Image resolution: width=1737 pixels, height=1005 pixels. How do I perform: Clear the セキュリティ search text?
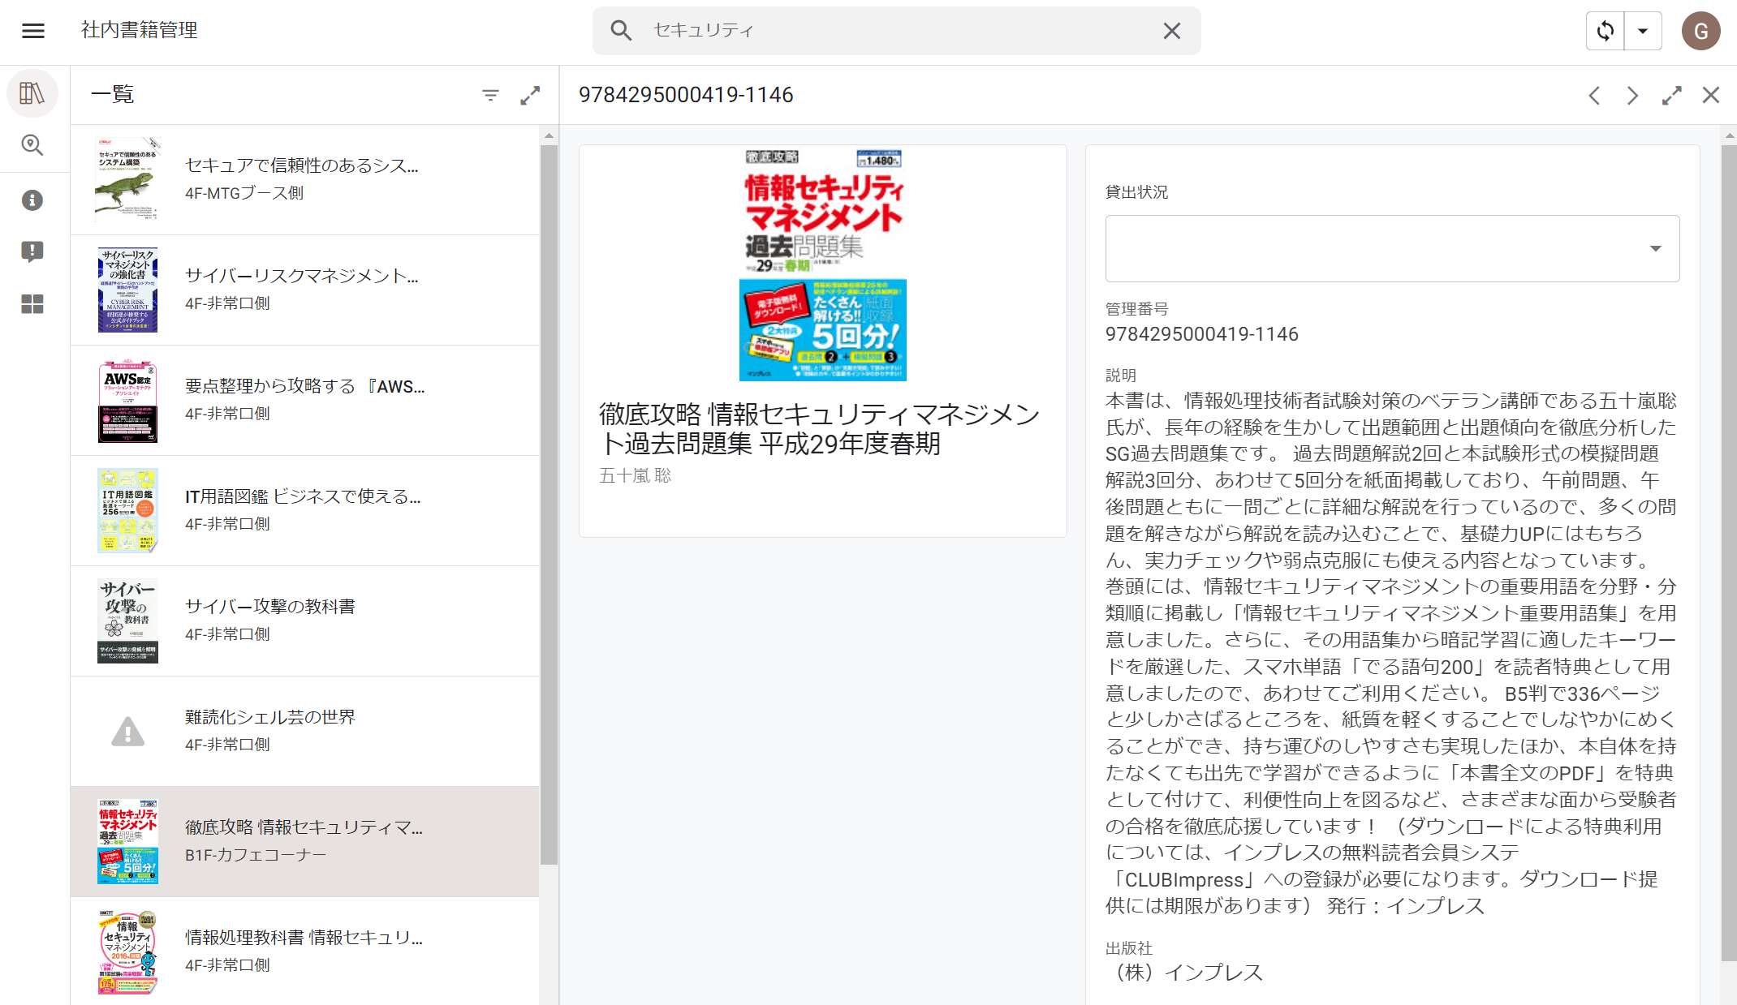tap(1171, 31)
